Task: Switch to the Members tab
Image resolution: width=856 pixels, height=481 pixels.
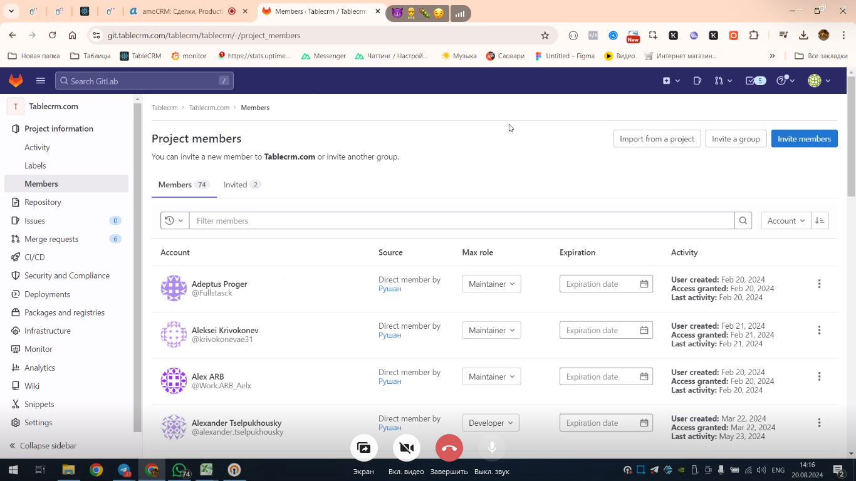Action: [184, 185]
